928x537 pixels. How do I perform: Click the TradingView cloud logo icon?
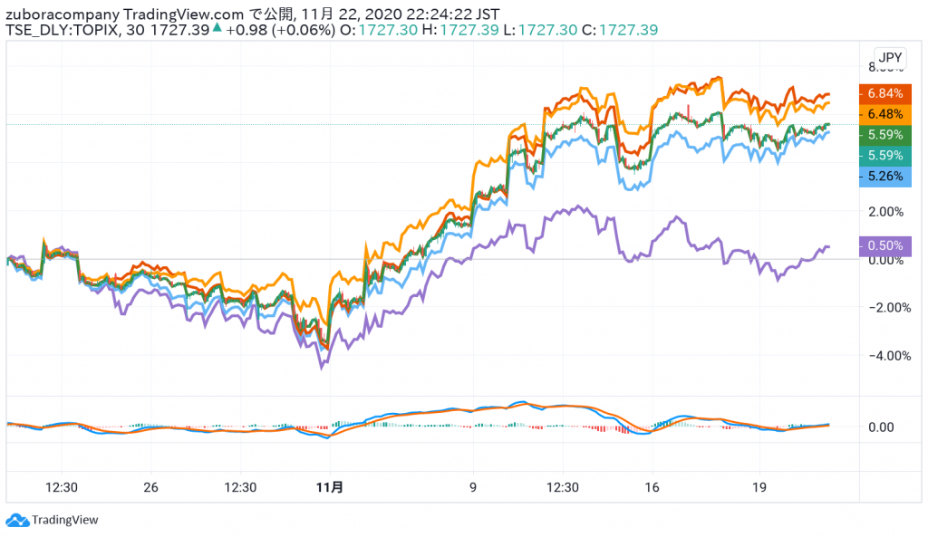16,520
